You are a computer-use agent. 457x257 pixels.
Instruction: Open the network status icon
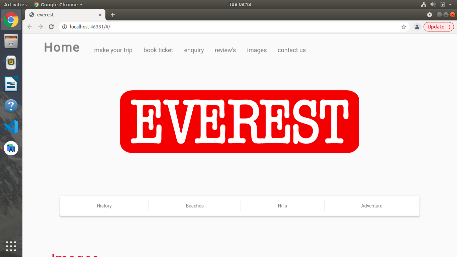[424, 4]
